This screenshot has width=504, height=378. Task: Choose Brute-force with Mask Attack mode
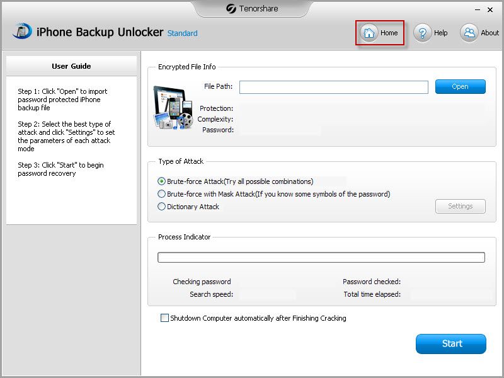162,194
